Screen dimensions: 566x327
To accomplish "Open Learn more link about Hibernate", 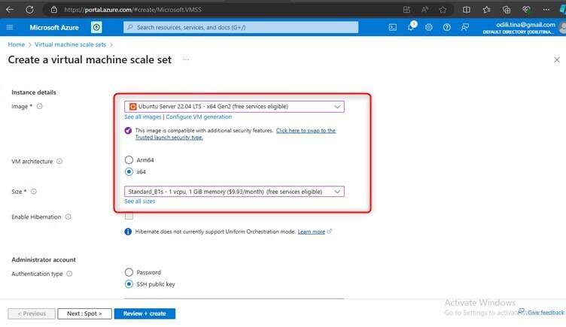I will (311, 232).
